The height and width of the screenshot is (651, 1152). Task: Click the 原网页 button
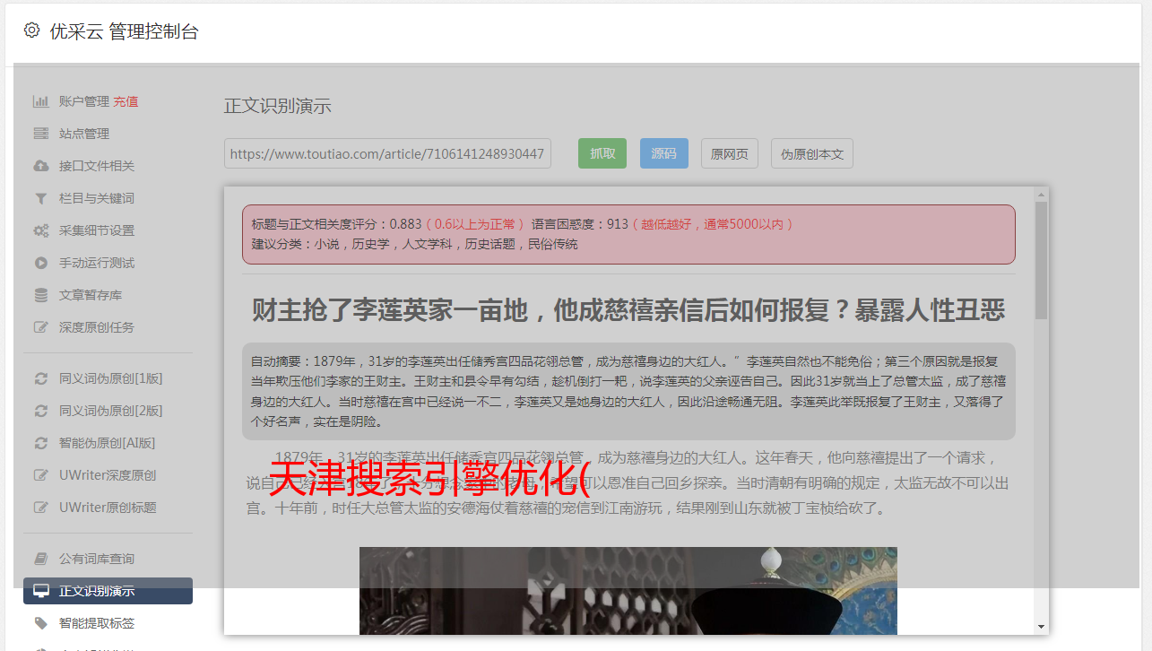(x=730, y=153)
